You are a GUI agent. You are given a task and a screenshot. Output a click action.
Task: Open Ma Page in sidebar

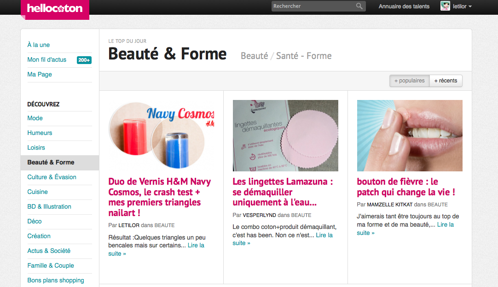coord(40,74)
